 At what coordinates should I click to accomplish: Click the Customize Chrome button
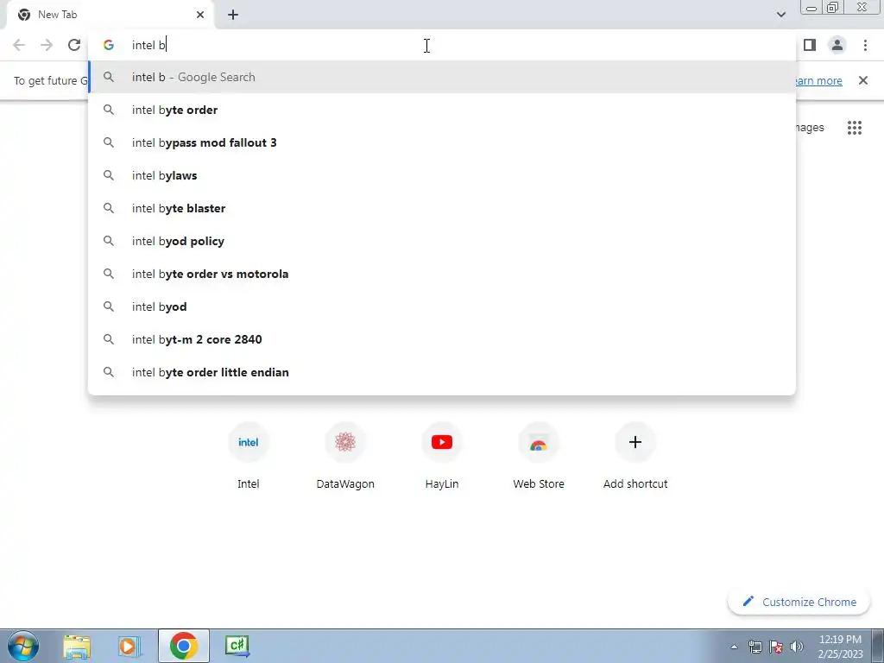click(799, 602)
